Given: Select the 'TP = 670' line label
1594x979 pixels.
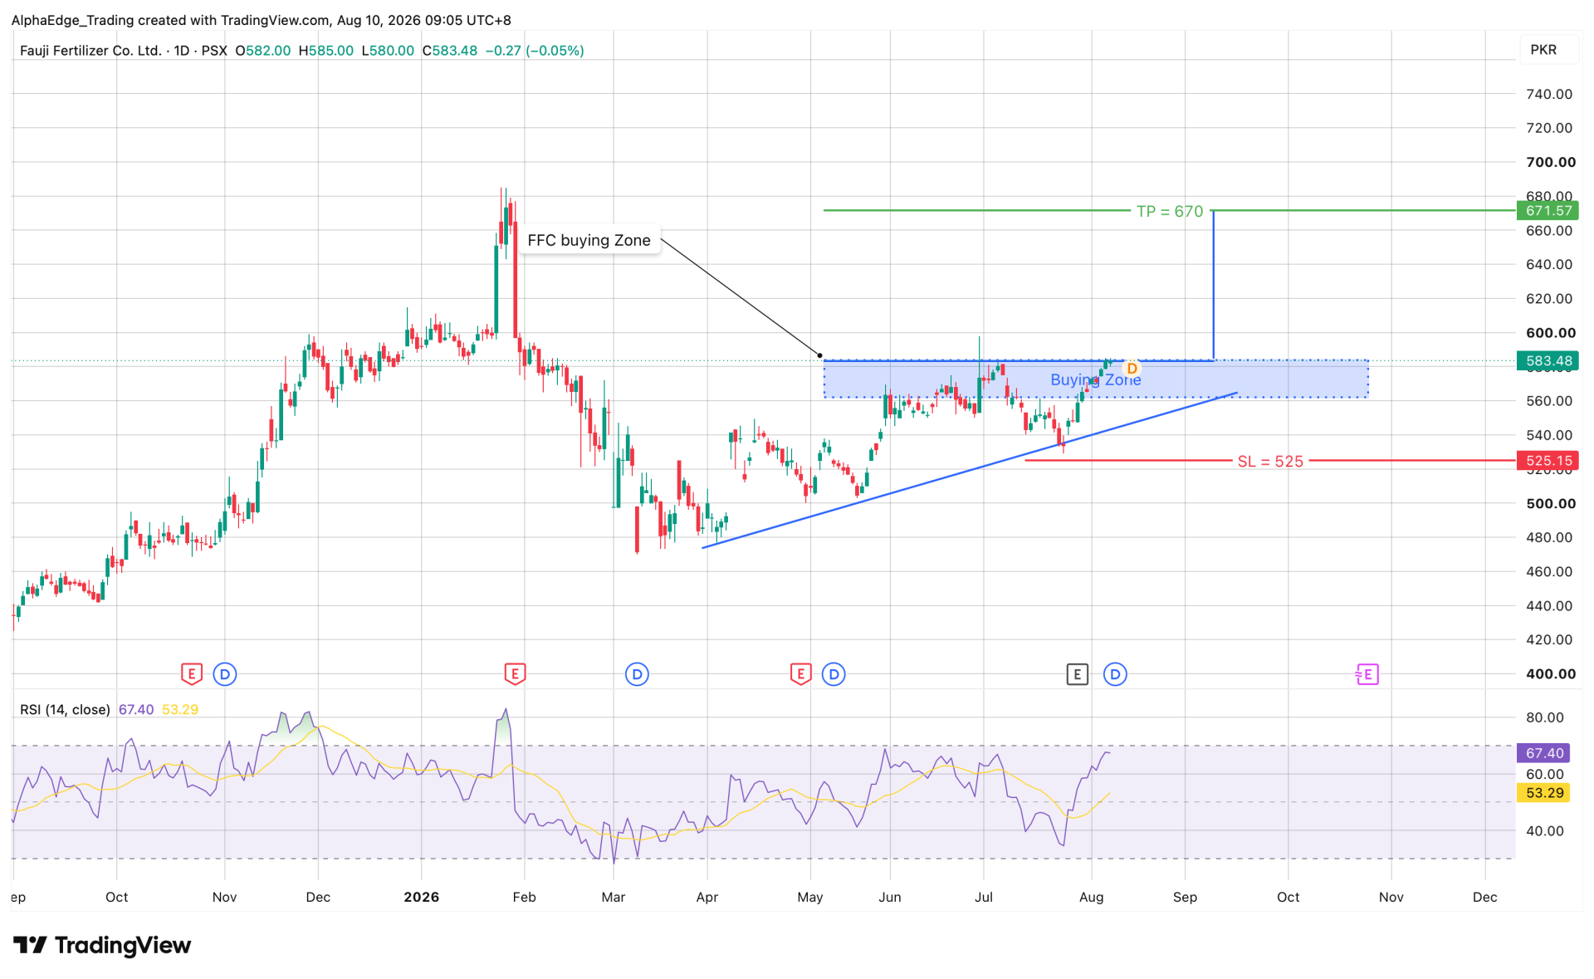Looking at the screenshot, I should click(1169, 211).
